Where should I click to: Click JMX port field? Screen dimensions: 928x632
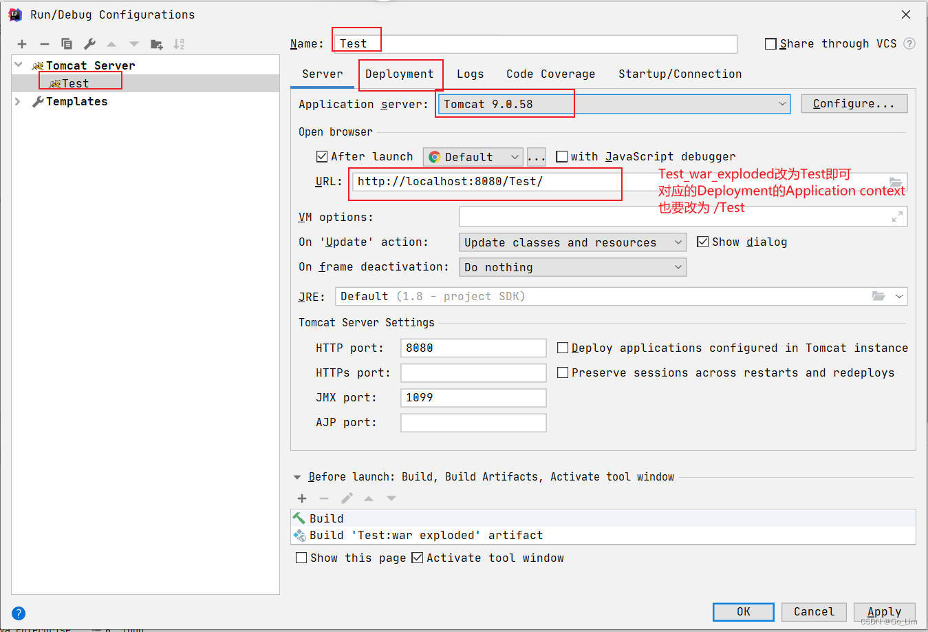pos(473,397)
